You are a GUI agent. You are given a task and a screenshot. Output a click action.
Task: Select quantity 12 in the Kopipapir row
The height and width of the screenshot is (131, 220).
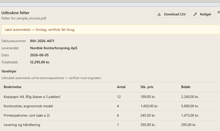[119, 97]
